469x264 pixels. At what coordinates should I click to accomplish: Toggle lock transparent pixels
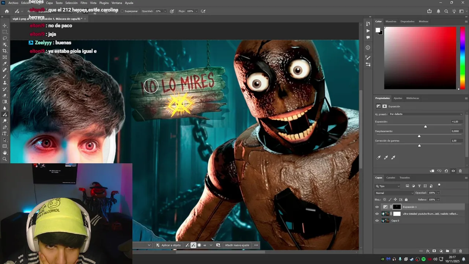[x=384, y=199]
